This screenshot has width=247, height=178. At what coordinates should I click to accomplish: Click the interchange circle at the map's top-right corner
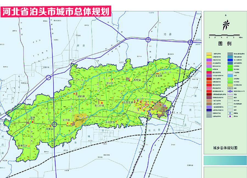pyautogui.click(x=190, y=42)
